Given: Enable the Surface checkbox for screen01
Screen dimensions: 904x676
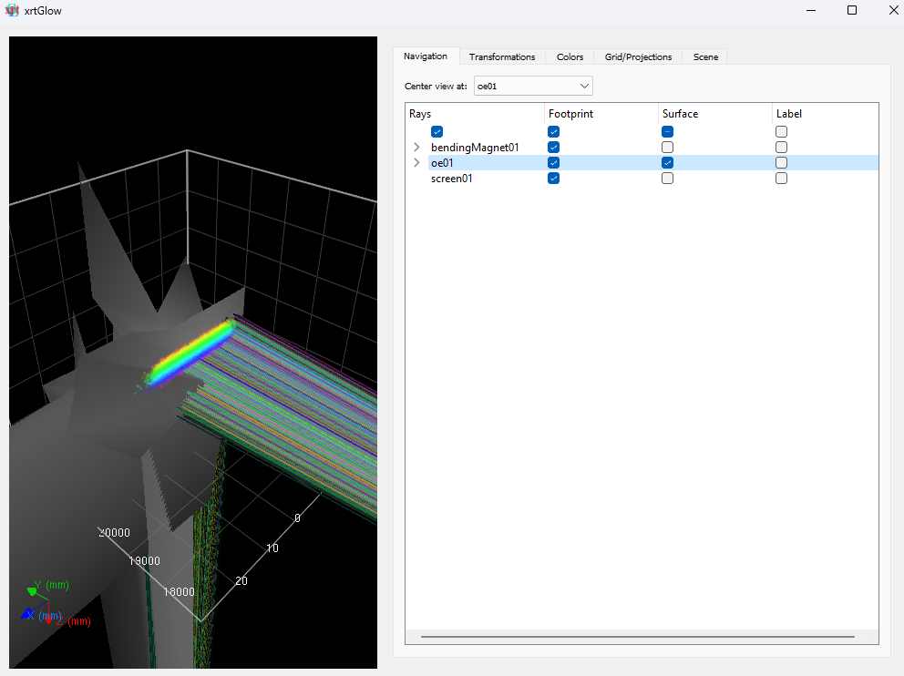Looking at the screenshot, I should point(667,178).
